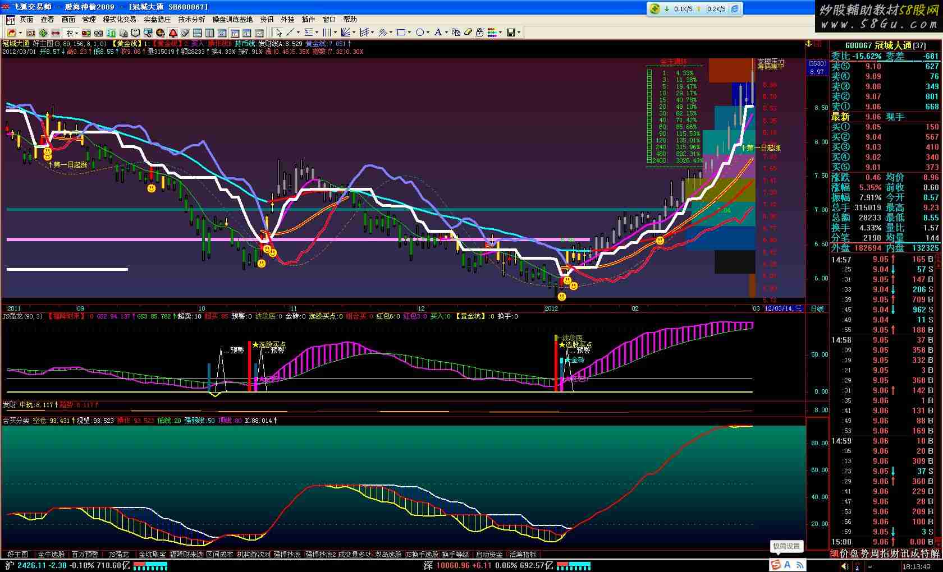Viewport: 943px width, 572px height.
Task: Open the save icon dropdown arrow
Action: 519,33
